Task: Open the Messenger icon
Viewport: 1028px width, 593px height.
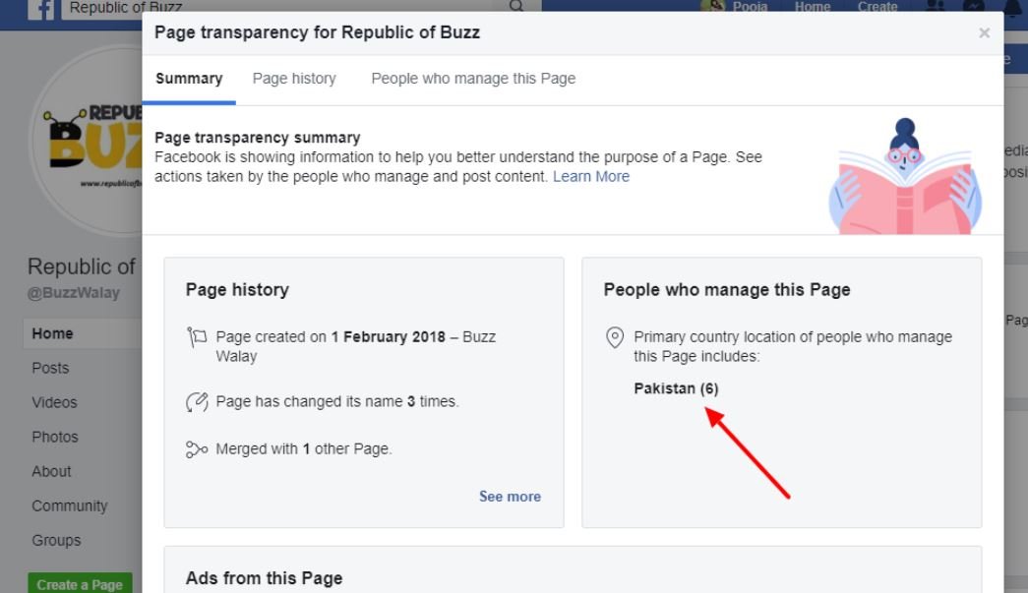Action: coord(974,7)
